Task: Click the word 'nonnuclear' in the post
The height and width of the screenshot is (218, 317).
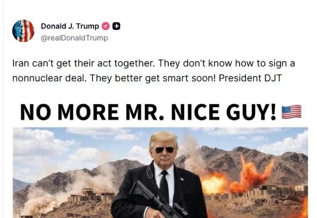Action: point(37,78)
